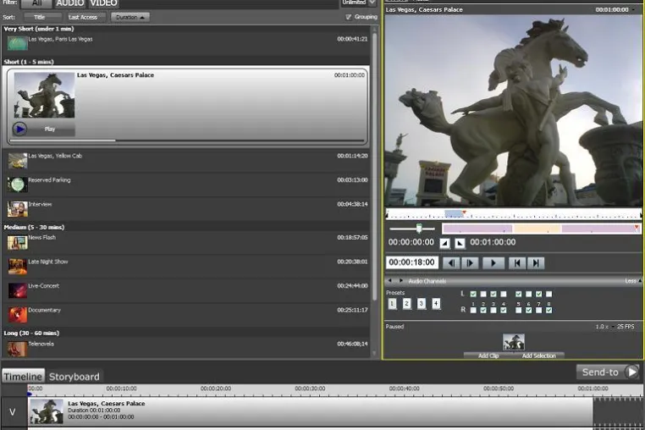The width and height of the screenshot is (645, 430).
Task: Set the mark-out point icon
Action: (x=460, y=243)
